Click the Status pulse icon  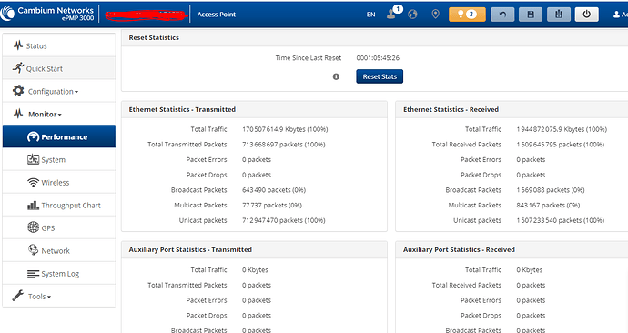click(18, 45)
